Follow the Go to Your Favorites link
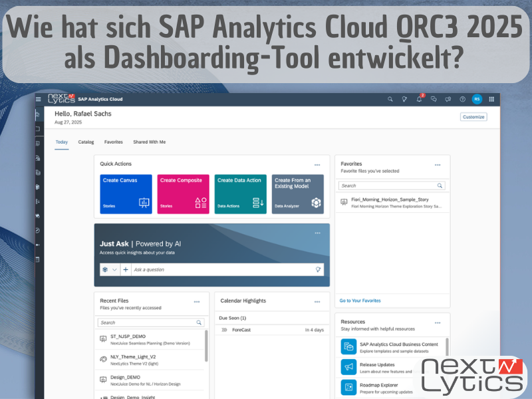The width and height of the screenshot is (532, 399). tap(360, 301)
